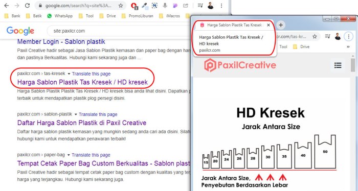
Task: Open result Member Login - Sablon plastik
Action: (x=61, y=42)
